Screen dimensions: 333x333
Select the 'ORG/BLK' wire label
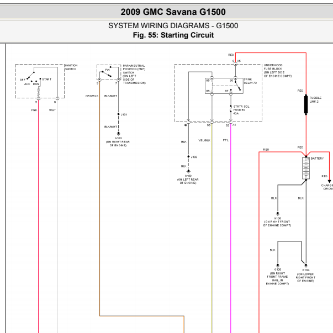[x=92, y=96]
